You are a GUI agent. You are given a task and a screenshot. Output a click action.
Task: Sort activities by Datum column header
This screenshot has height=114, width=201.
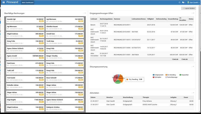point(93,97)
